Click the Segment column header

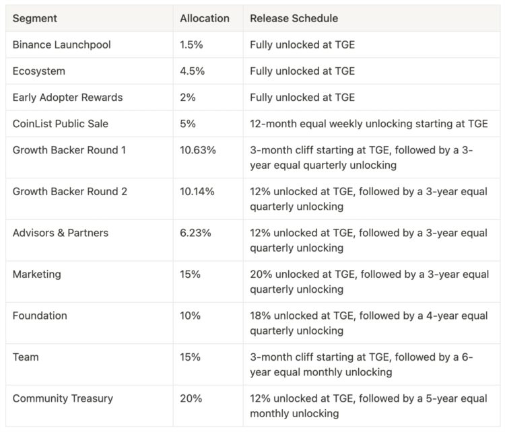tap(35, 18)
